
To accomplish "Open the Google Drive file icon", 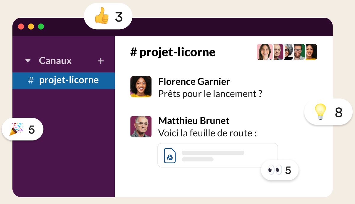I will 170,156.
